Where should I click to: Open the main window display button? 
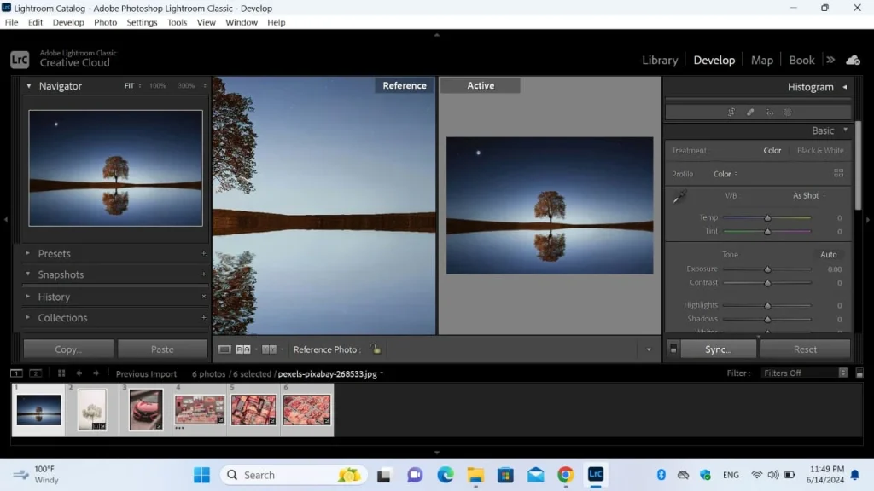pyautogui.click(x=16, y=373)
